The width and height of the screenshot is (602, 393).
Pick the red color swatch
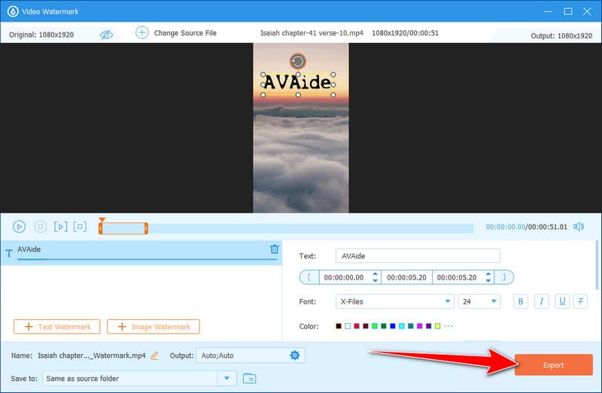click(x=357, y=326)
